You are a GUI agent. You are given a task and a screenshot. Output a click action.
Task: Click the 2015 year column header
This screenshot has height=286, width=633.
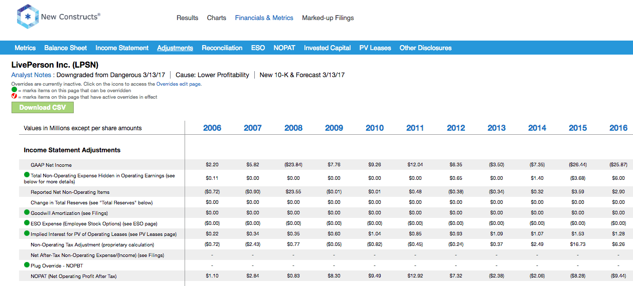(578, 128)
